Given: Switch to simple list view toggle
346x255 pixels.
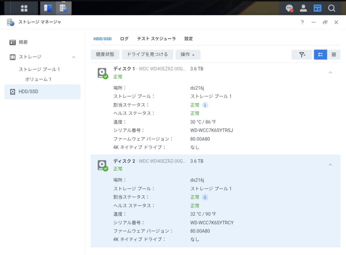Looking at the screenshot, I should click(334, 55).
